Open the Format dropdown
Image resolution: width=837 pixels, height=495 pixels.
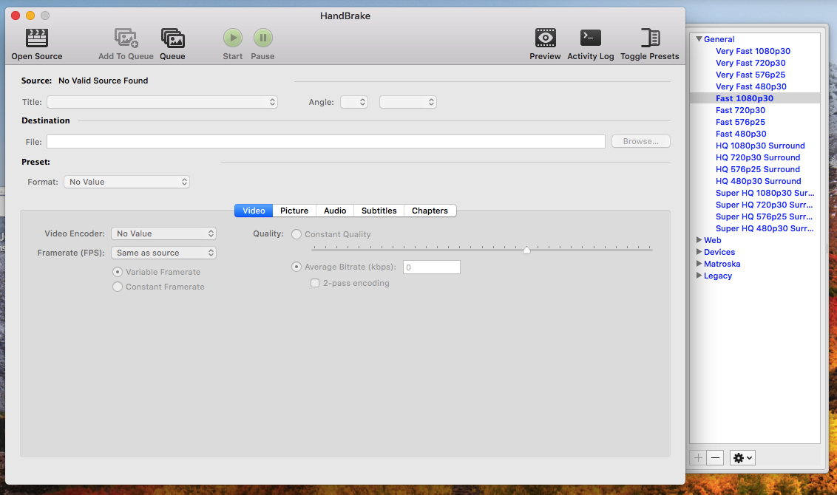(126, 182)
